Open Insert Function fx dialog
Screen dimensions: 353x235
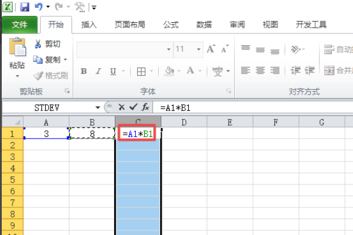pyautogui.click(x=145, y=107)
